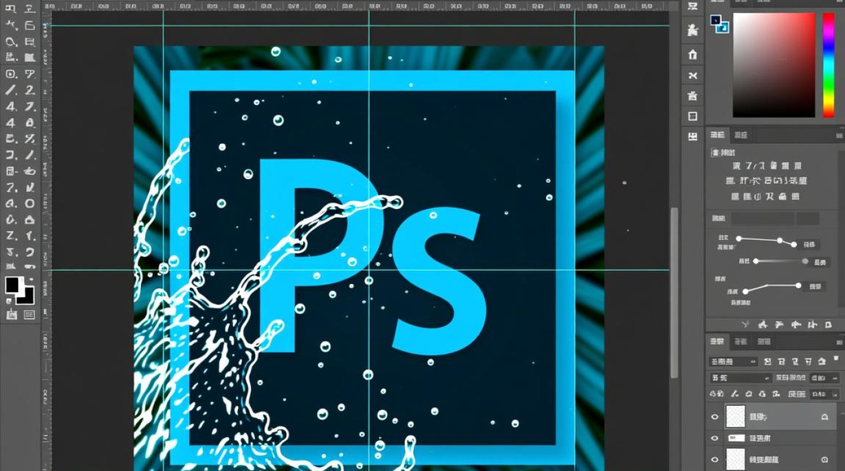Switch to the second tab below the Color panel
845x471 pixels.
[x=741, y=135]
